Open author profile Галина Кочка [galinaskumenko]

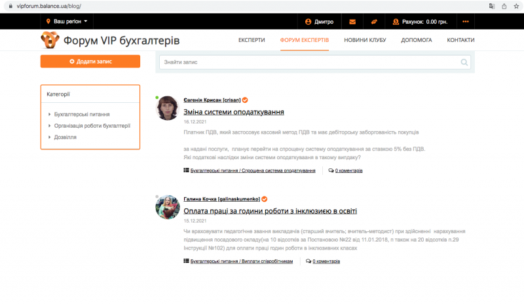click(221, 199)
